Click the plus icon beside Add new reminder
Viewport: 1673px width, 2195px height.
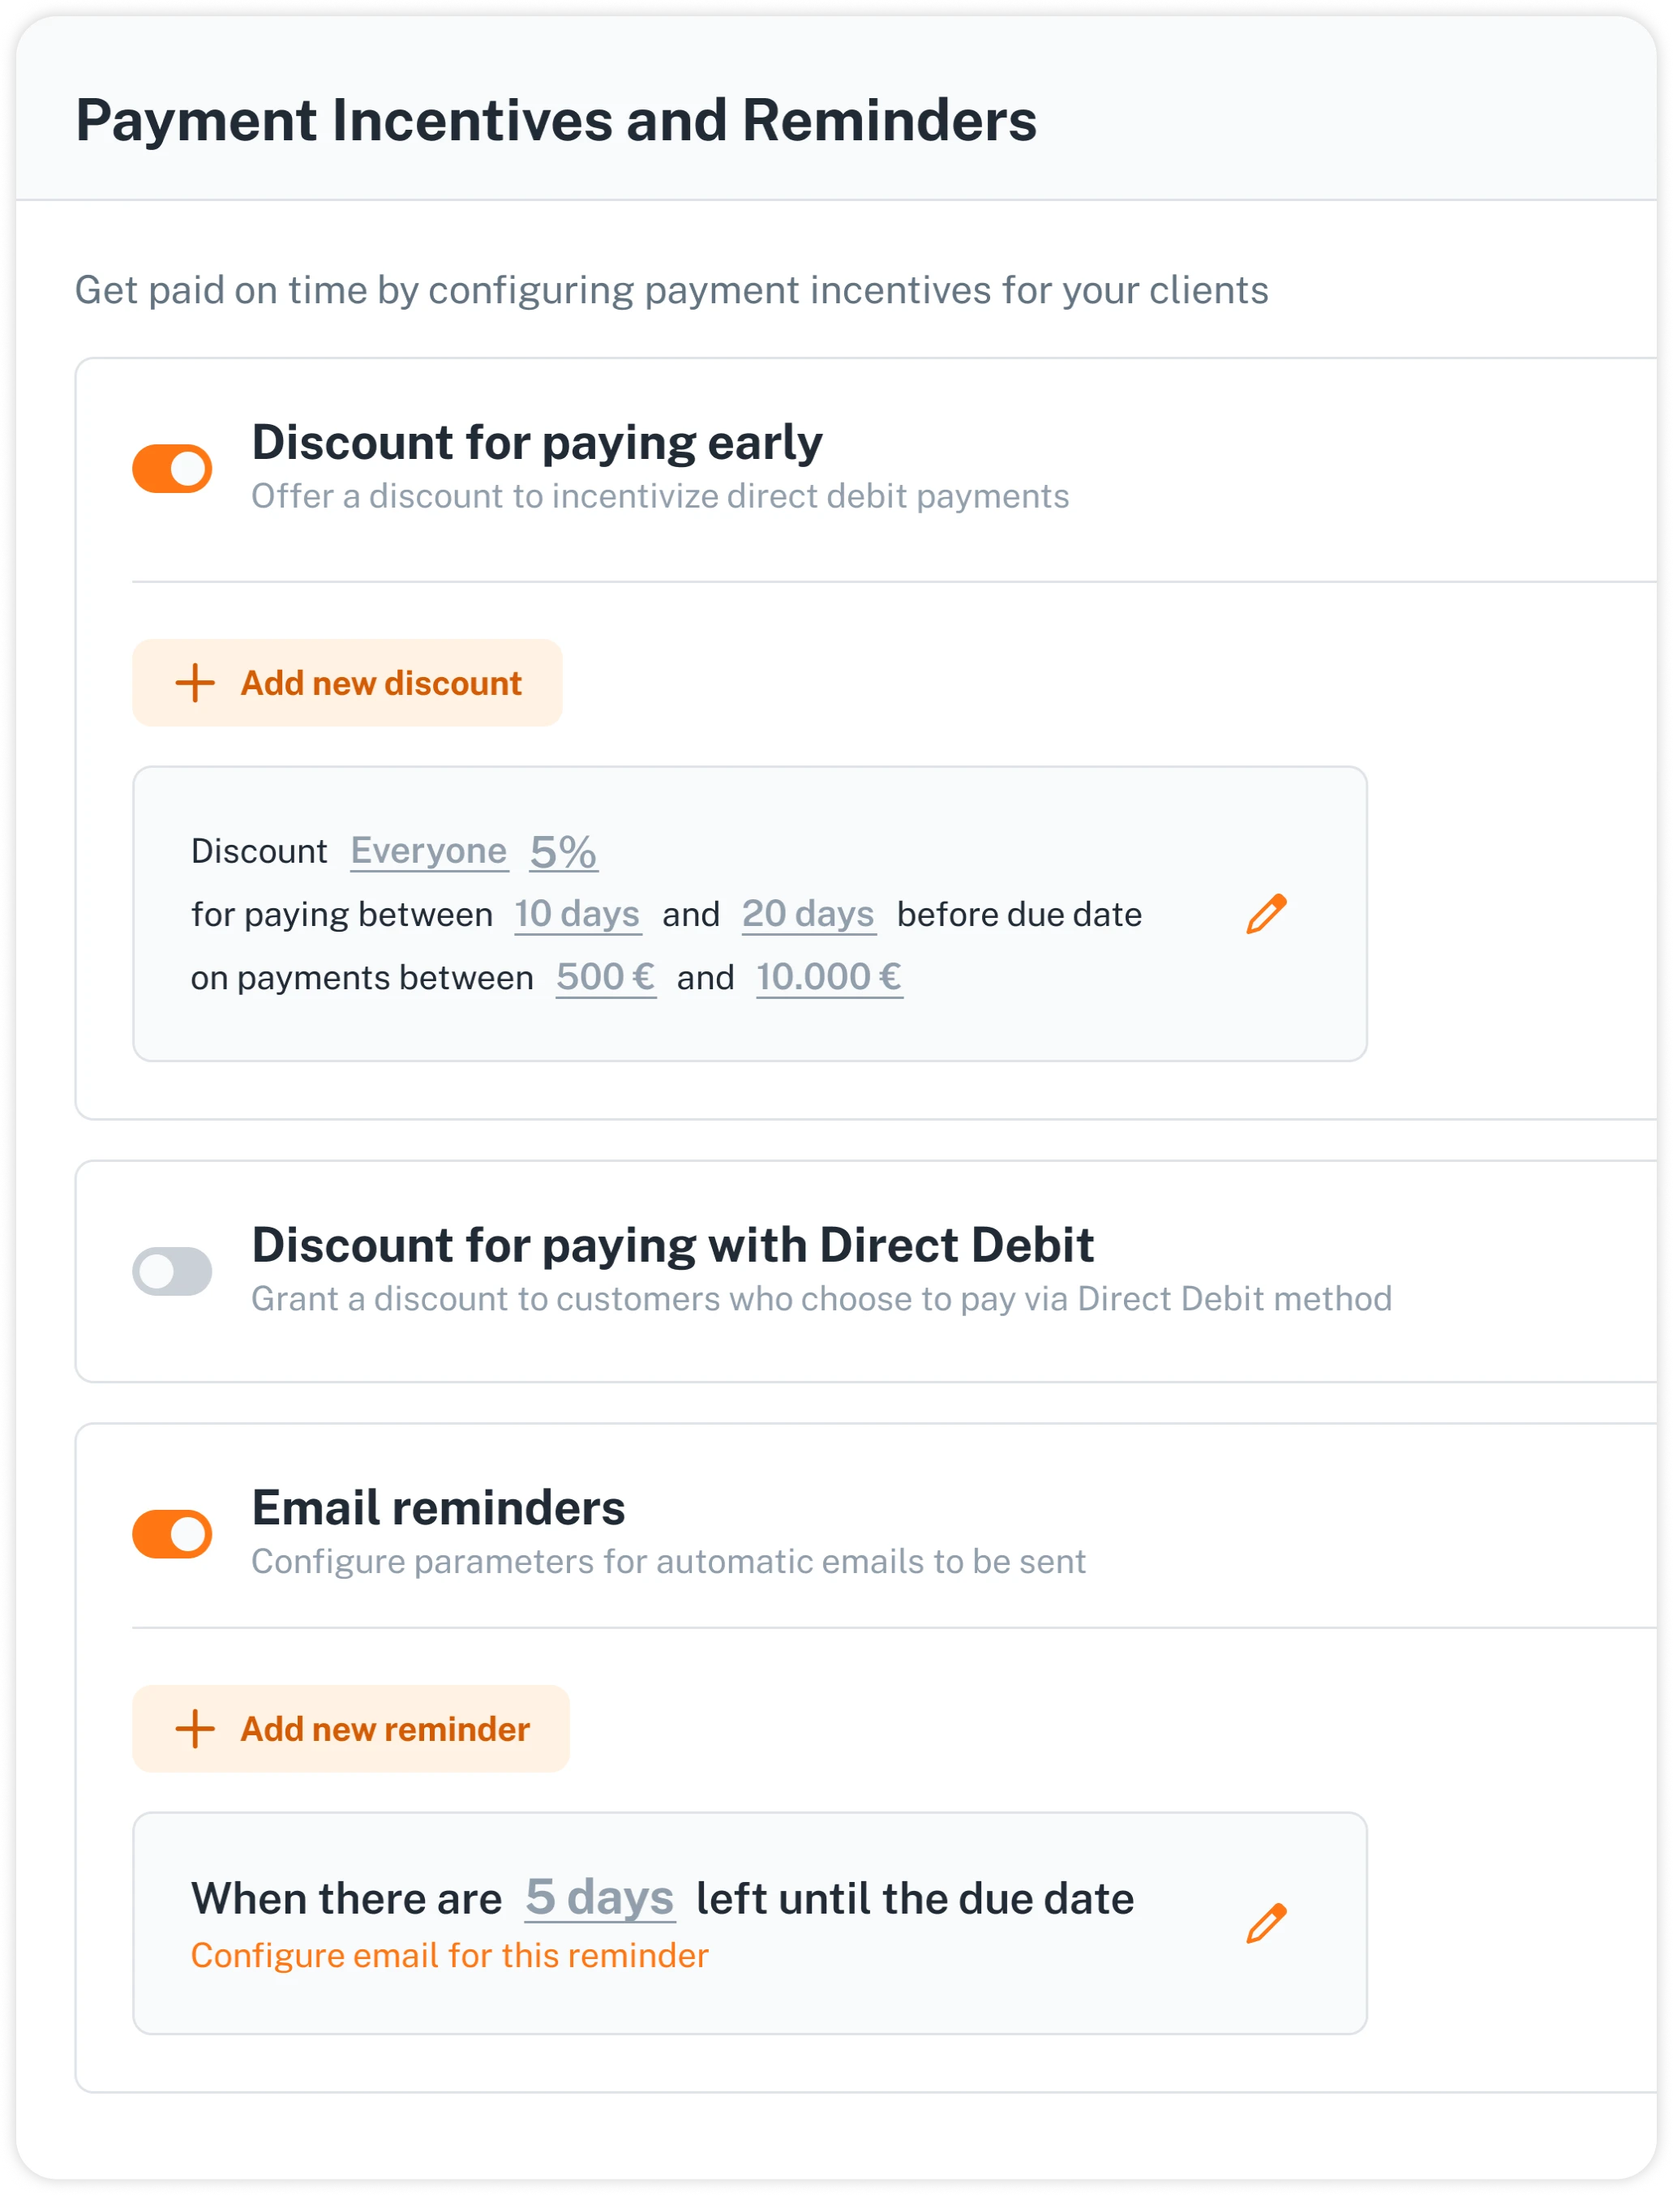tap(195, 1729)
